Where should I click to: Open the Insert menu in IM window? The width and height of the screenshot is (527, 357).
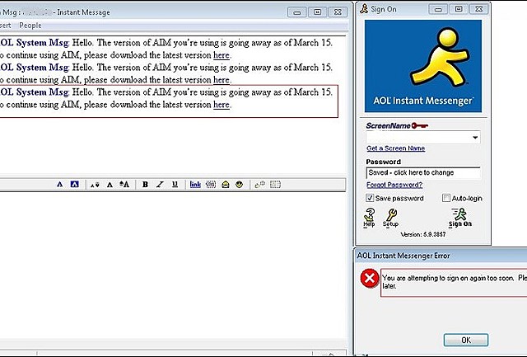pyautogui.click(x=6, y=26)
